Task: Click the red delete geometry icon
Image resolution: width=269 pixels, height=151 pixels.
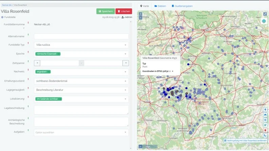Action: tap(265, 130)
